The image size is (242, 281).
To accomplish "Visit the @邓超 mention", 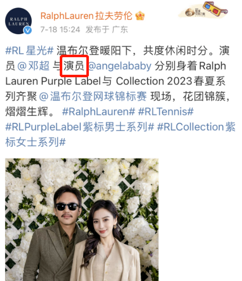I will [x=33, y=66].
